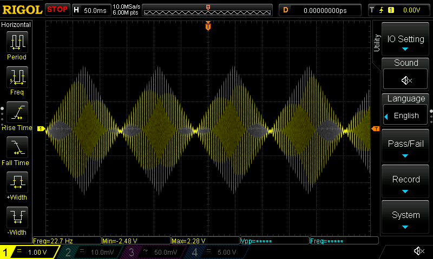The height and width of the screenshot is (259, 433).
Task: Click the STOP run status button
Action: coord(57,10)
